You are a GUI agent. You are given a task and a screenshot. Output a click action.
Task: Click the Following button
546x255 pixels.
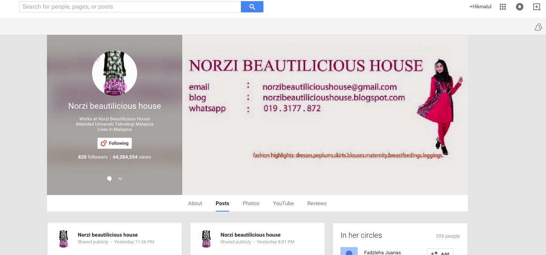click(115, 143)
